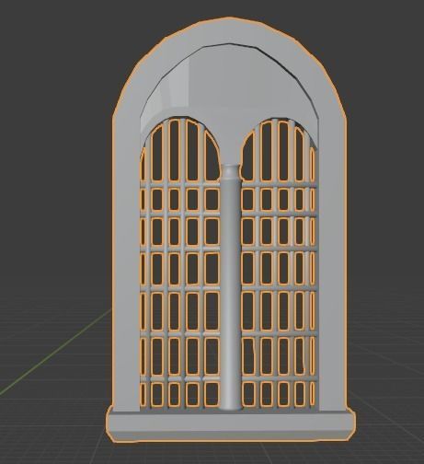Select the window sill base slab
This screenshot has width=424, height=464.
pos(231,426)
